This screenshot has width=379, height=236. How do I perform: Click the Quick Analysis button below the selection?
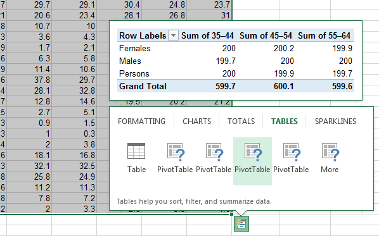pyautogui.click(x=241, y=224)
